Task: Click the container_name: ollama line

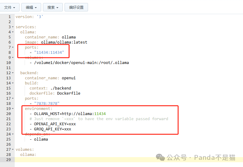Action: point(50,37)
